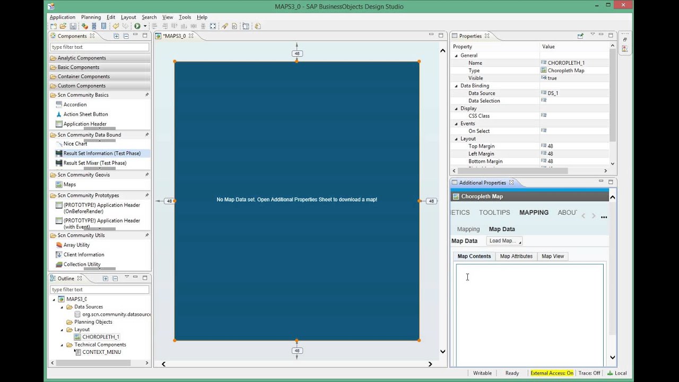This screenshot has width=679, height=382.
Task: Collapse the Data Binding property section
Action: [x=456, y=85]
